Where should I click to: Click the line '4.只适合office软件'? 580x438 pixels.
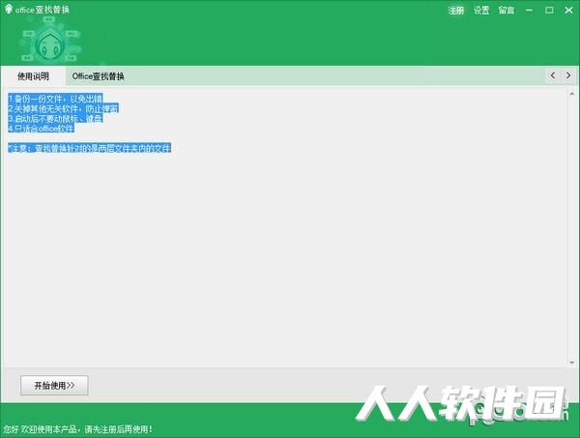pos(41,129)
